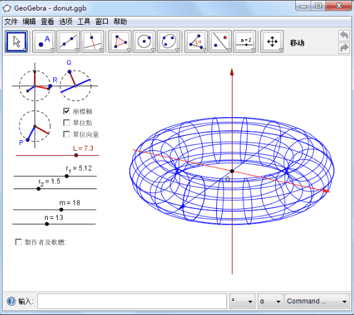Expand the Slider tool dropdown triangle
354x315 pixels.
(x=253, y=50)
